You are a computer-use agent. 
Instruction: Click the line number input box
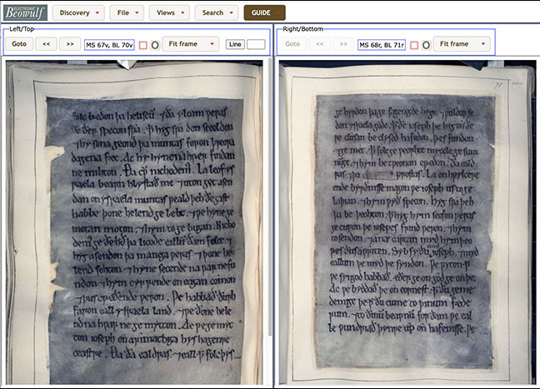click(x=256, y=44)
